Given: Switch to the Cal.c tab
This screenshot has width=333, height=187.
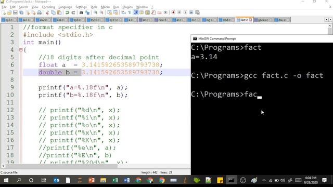Looking at the screenshot, I should click(60, 20).
